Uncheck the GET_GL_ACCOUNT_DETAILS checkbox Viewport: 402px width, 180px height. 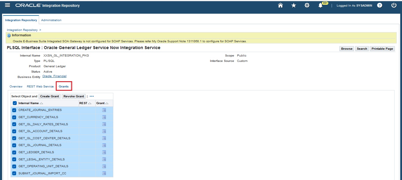click(x=14, y=131)
